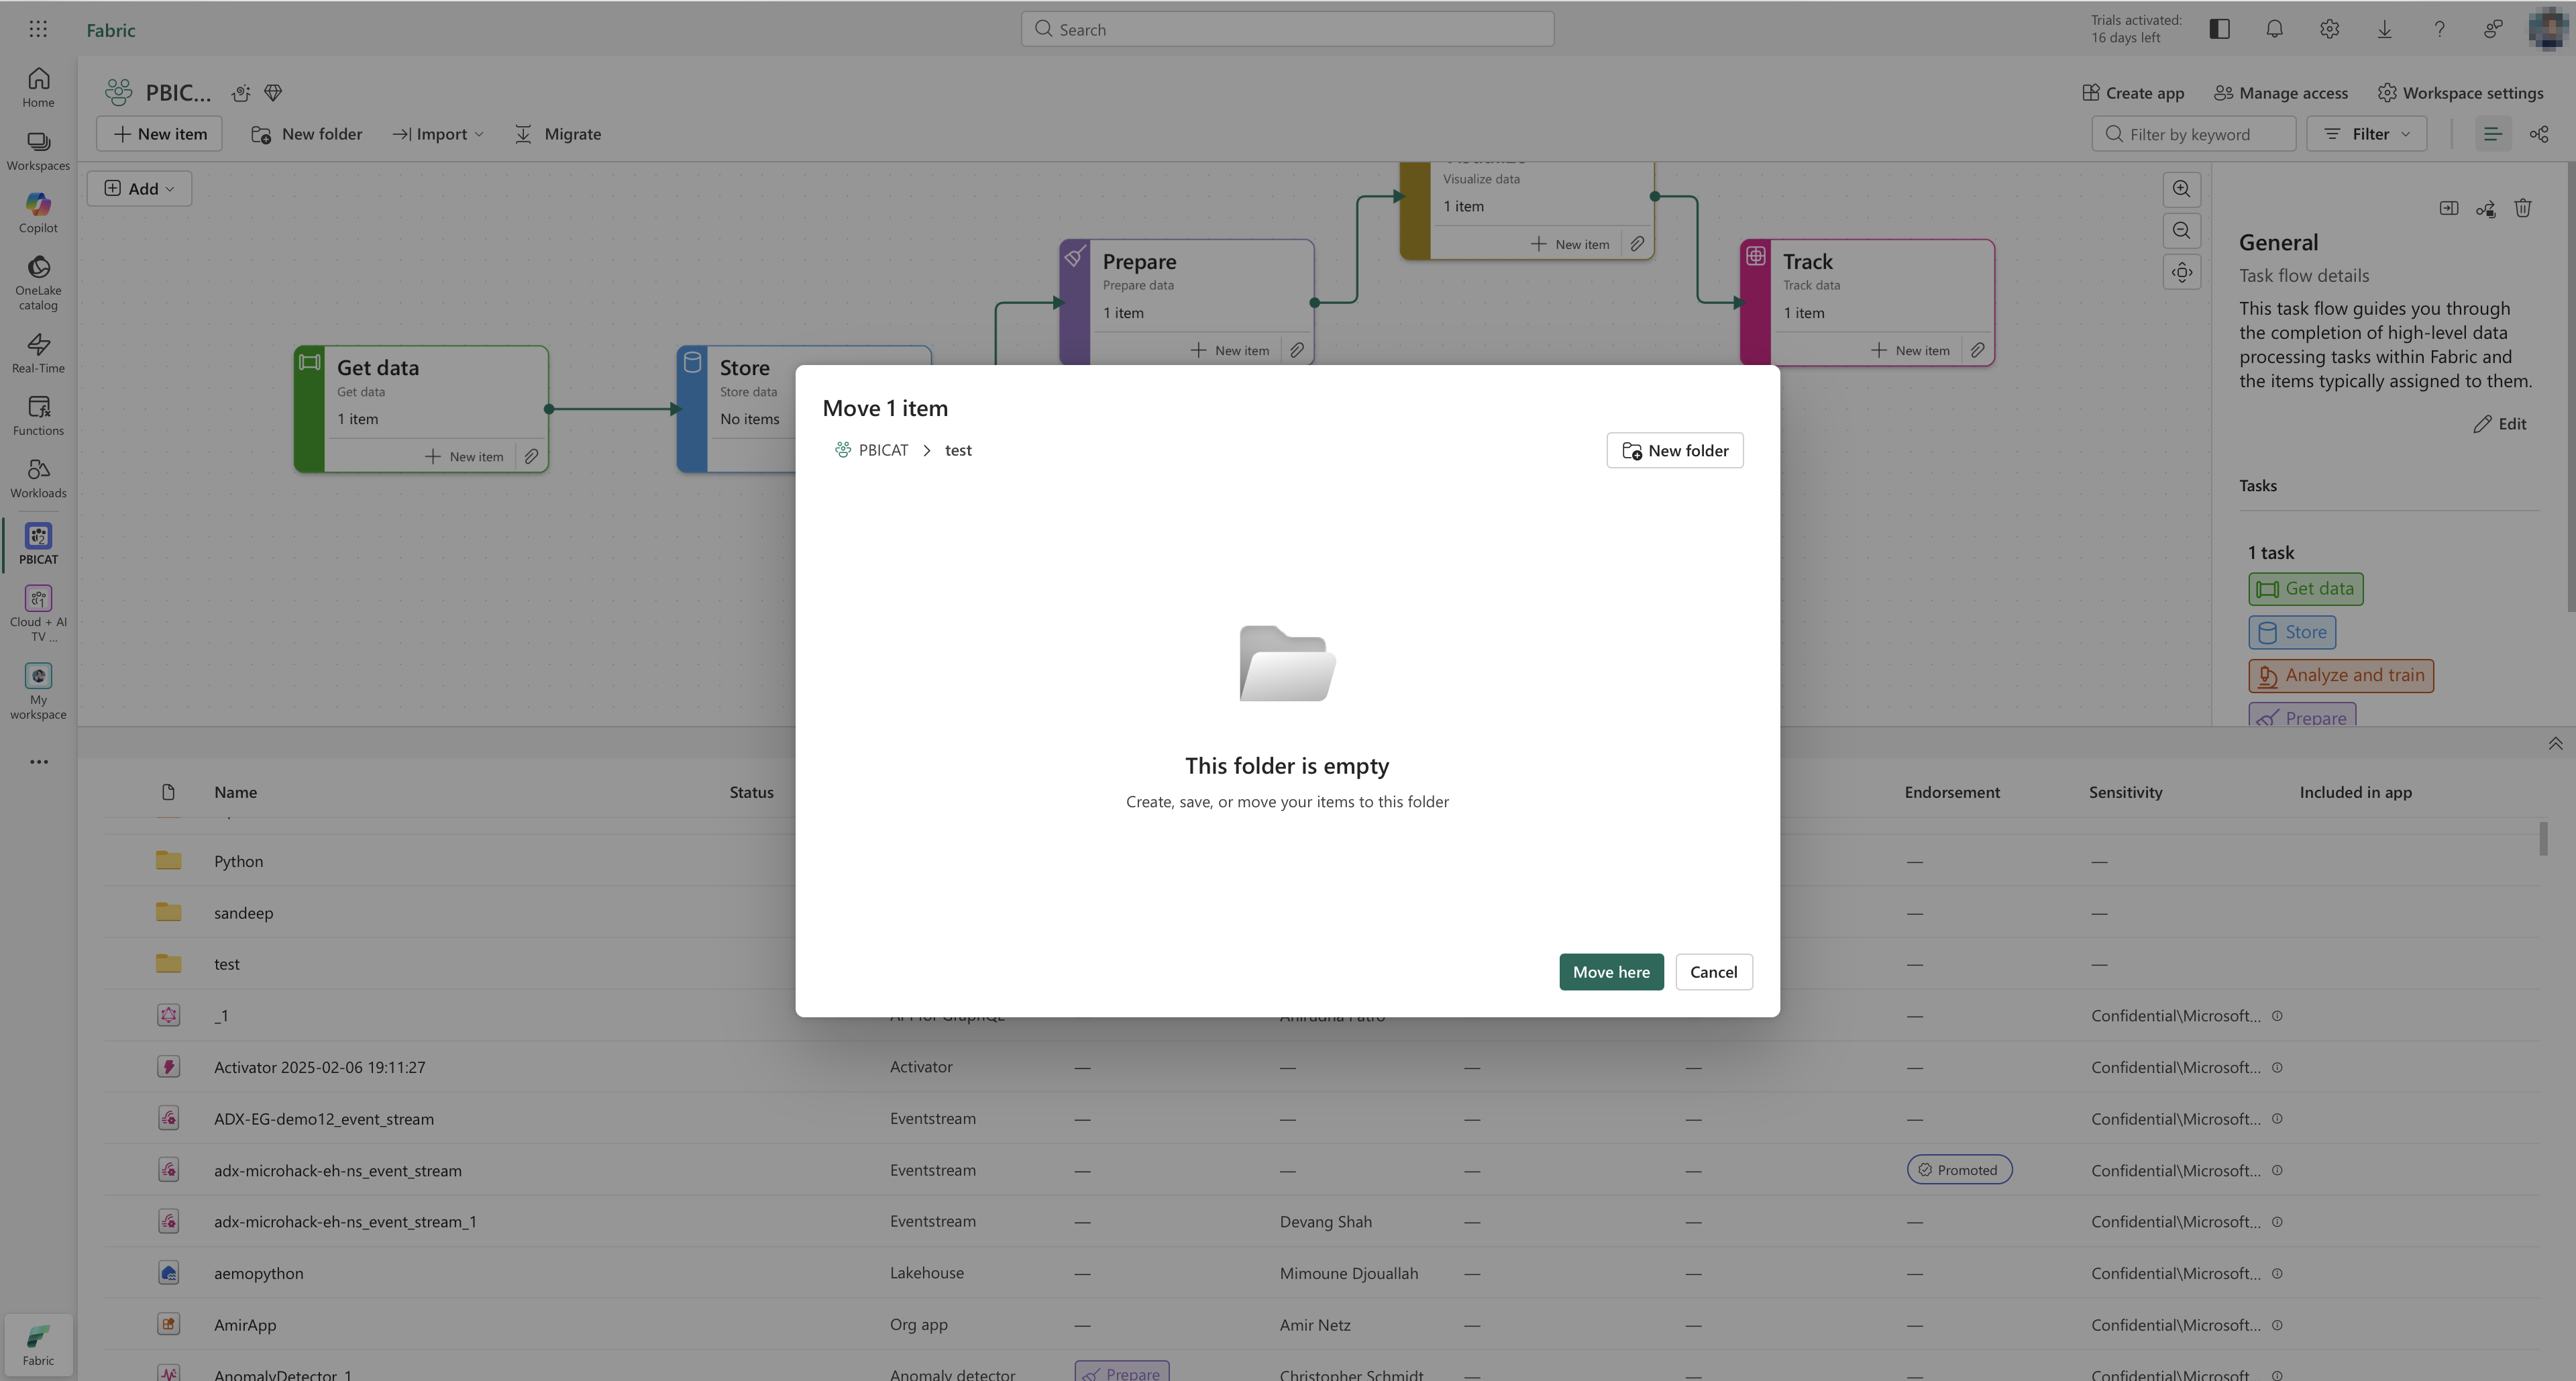Add New item to Prepare task
Image resolution: width=2576 pixels, height=1381 pixels.
point(1230,350)
